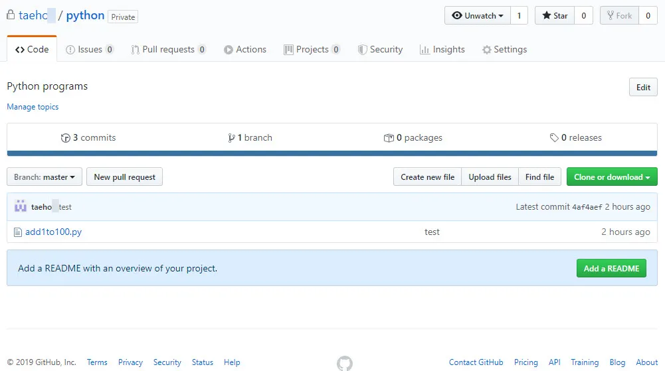The image size is (665, 371).
Task: Click the Edit description button
Action: (x=643, y=87)
